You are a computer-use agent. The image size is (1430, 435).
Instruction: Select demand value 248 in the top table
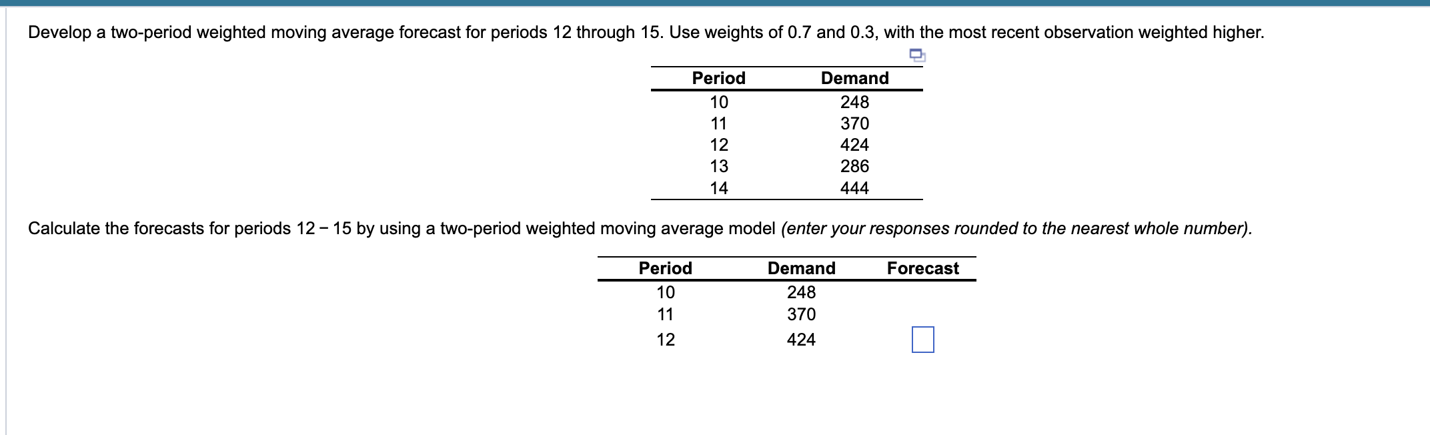[856, 102]
